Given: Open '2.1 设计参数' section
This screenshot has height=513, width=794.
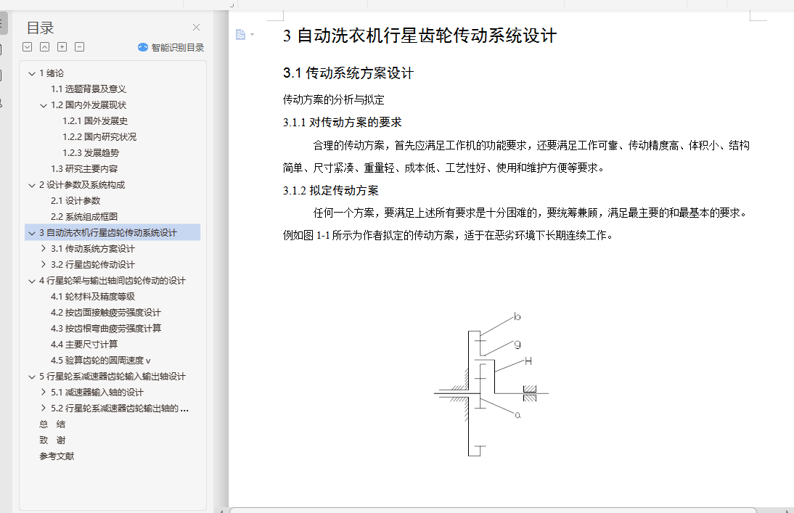Looking at the screenshot, I should [x=75, y=200].
